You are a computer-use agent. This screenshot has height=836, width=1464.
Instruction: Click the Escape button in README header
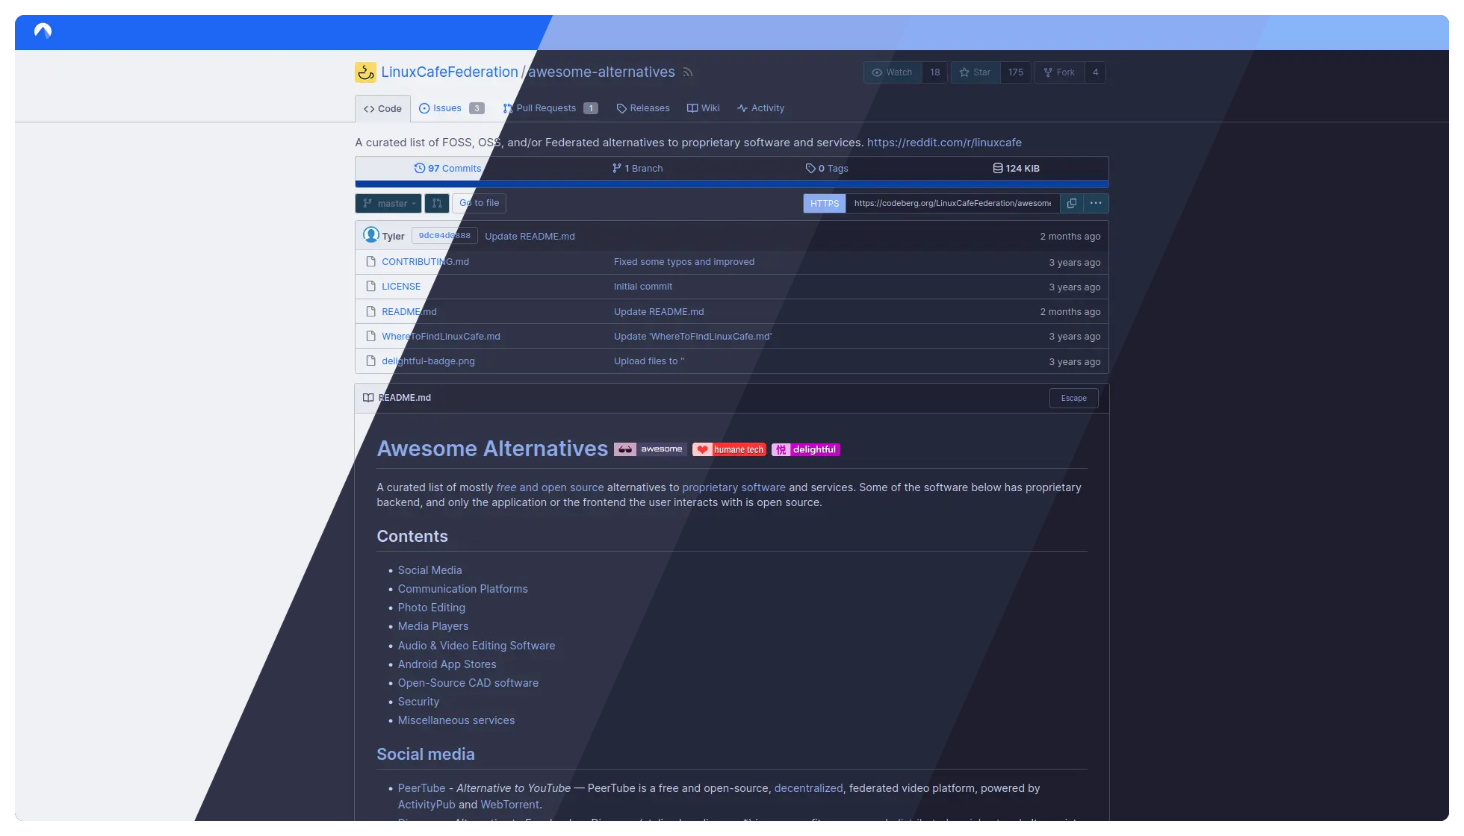tap(1074, 399)
